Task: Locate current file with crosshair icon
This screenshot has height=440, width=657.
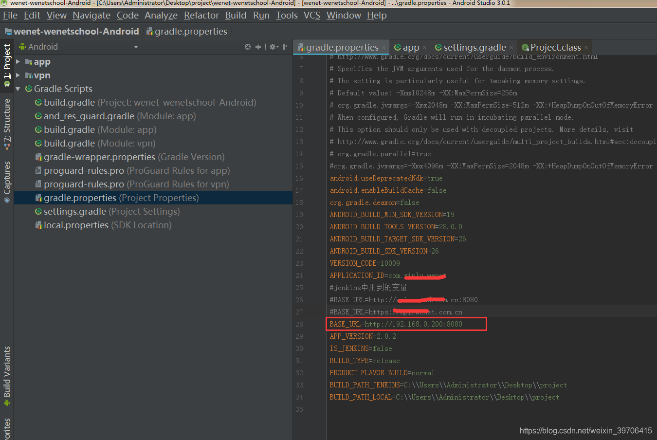Action: click(247, 46)
